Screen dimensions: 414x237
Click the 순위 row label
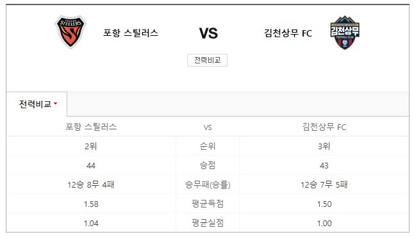click(x=208, y=146)
